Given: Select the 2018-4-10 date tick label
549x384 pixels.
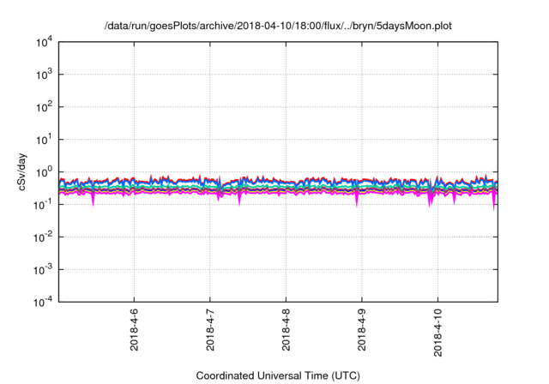Looking at the screenshot, I should [x=438, y=333].
